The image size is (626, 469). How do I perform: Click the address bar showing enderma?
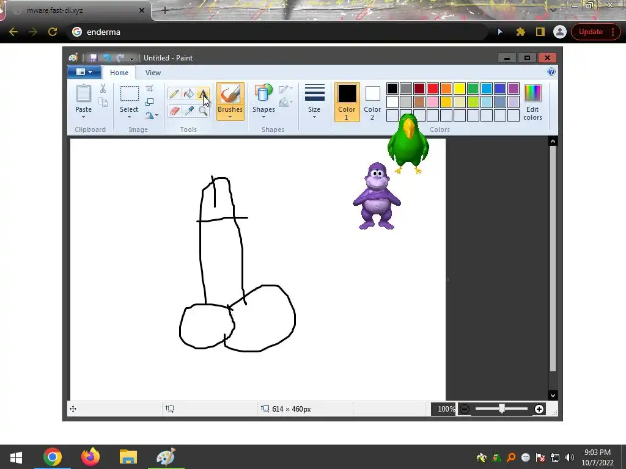pos(278,32)
